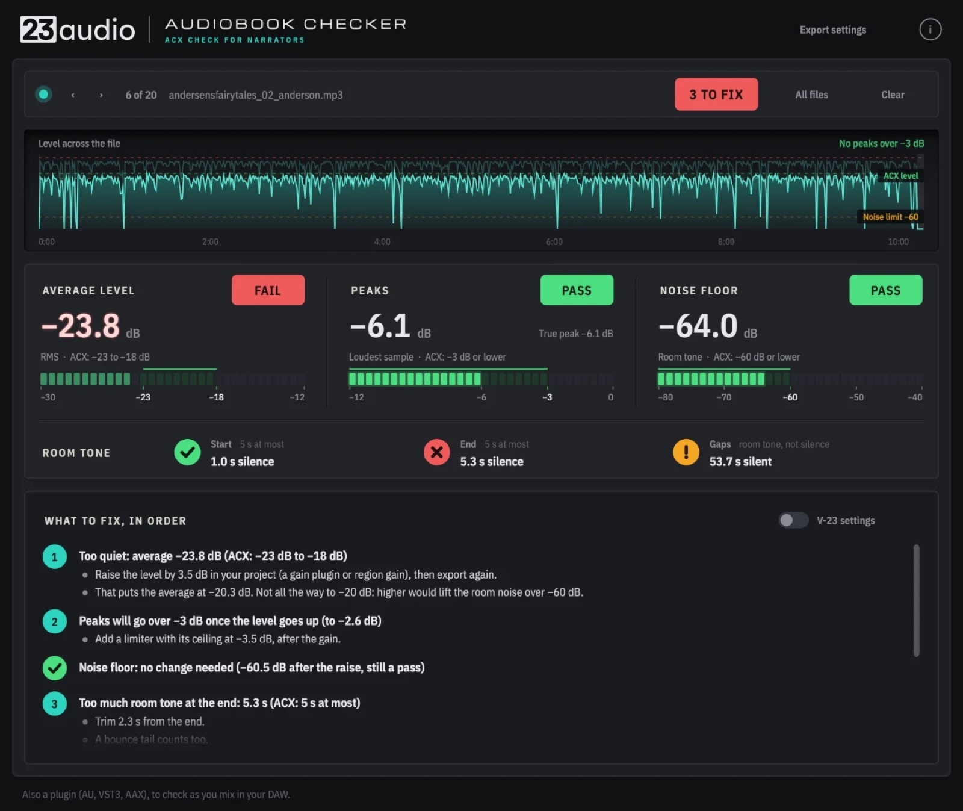
Task: Select the file name andersensfairytales_02_anderson.mp3
Action: pos(256,95)
